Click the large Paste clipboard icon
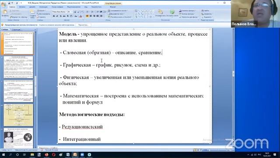This screenshot has width=280, height=158. [5, 12]
